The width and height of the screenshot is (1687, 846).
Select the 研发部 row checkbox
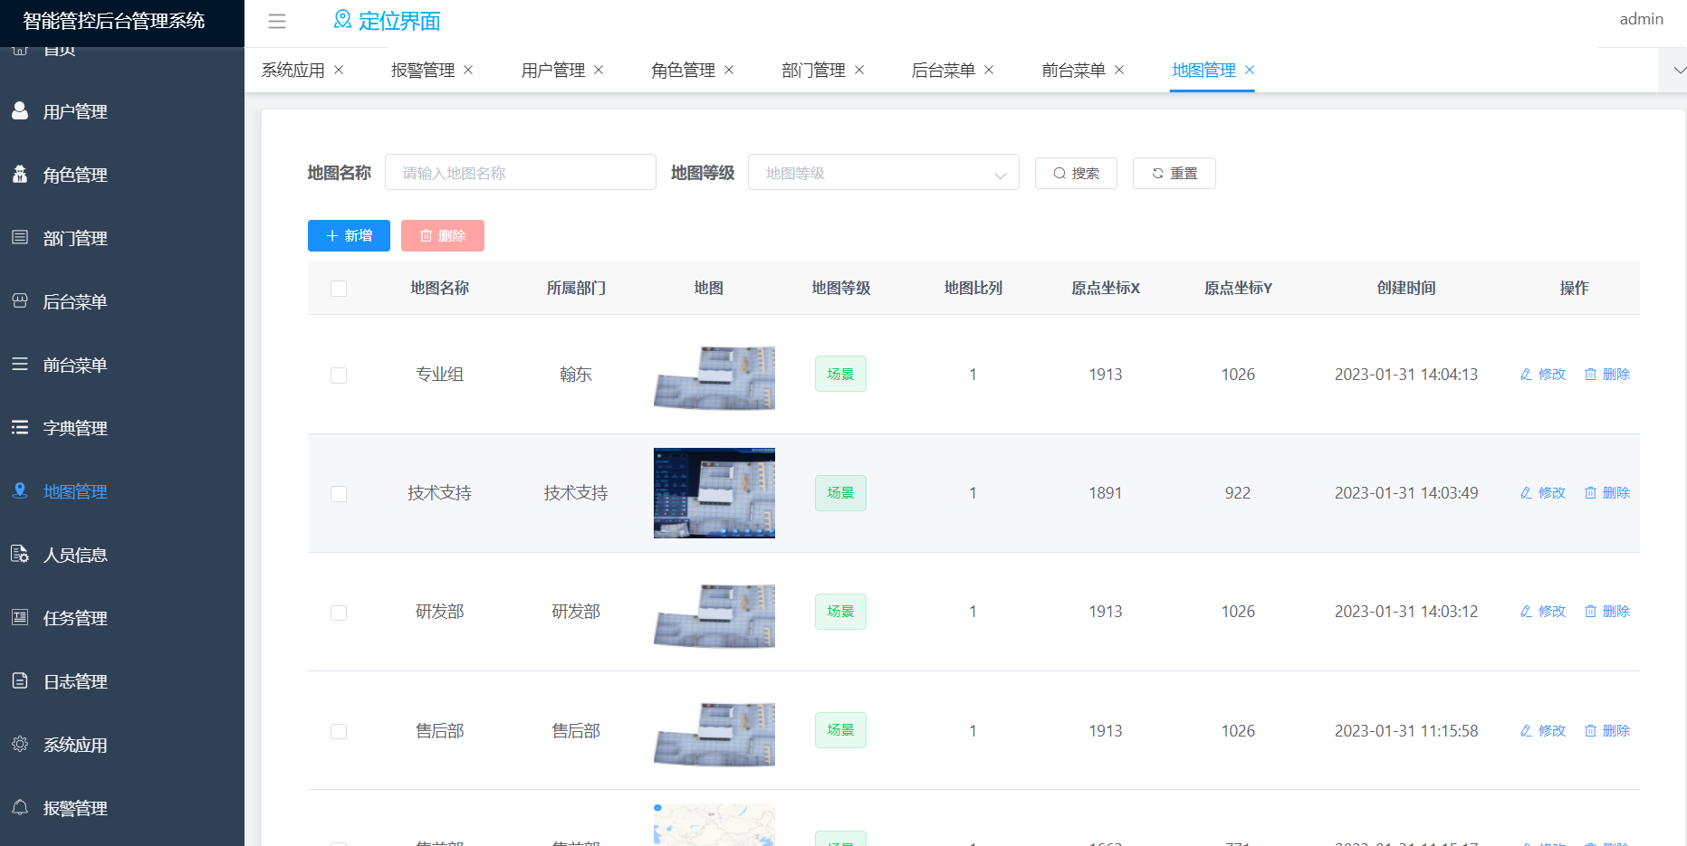[339, 613]
